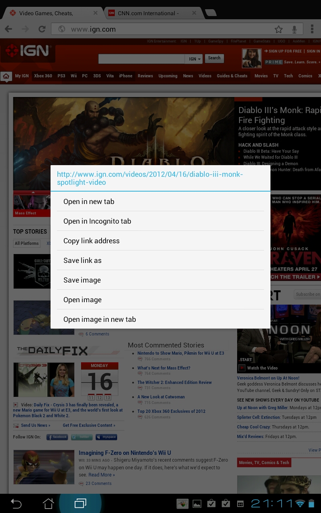Screen dimensions: 321x513
Task: Select the Movies, TV, Comics & Tech tab
Action: (264, 463)
